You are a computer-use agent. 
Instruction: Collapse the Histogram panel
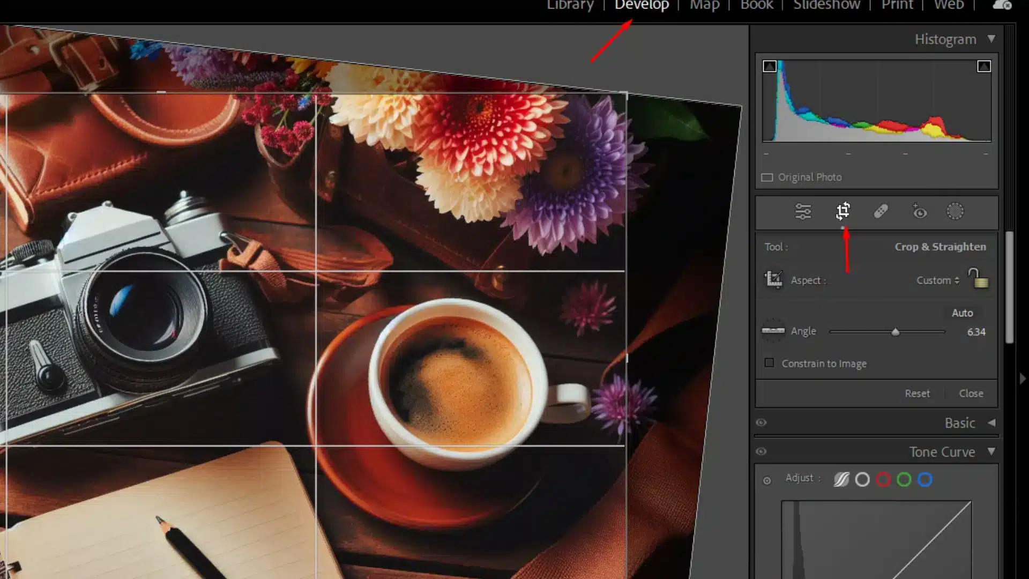tap(991, 39)
